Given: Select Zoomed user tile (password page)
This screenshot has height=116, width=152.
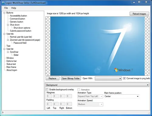Looking at the screenshot, I should tap(25, 40).
